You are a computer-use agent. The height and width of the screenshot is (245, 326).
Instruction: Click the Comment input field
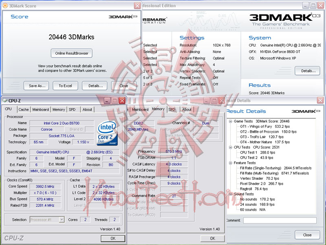(280, 220)
